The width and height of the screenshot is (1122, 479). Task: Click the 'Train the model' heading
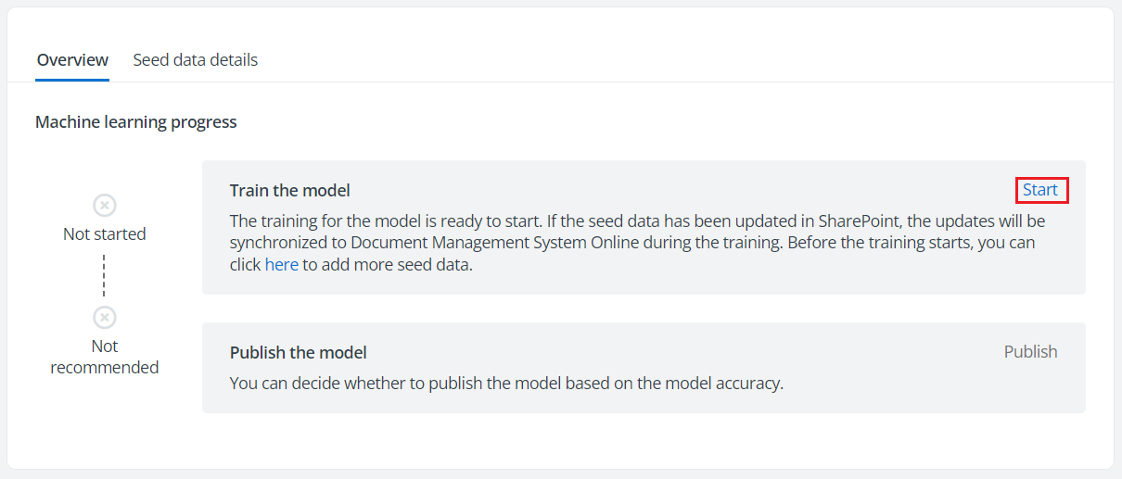coord(290,191)
